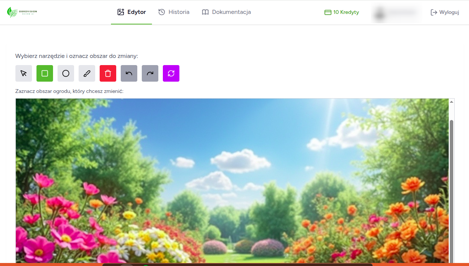Image resolution: width=469 pixels, height=266 pixels.
Task: Click the big pink flower in the garden image
Action: pos(39,248)
